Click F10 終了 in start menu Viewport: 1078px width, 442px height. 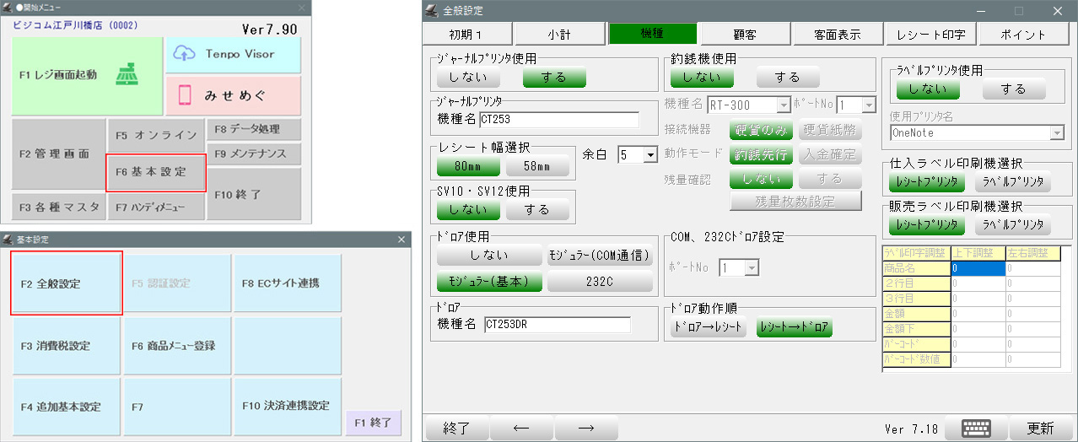254,194
